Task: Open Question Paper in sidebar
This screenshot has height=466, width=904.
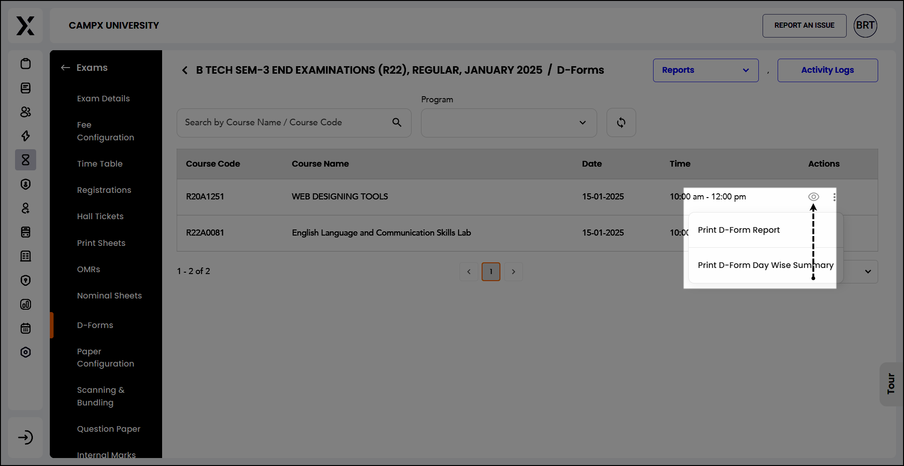Action: click(x=109, y=429)
